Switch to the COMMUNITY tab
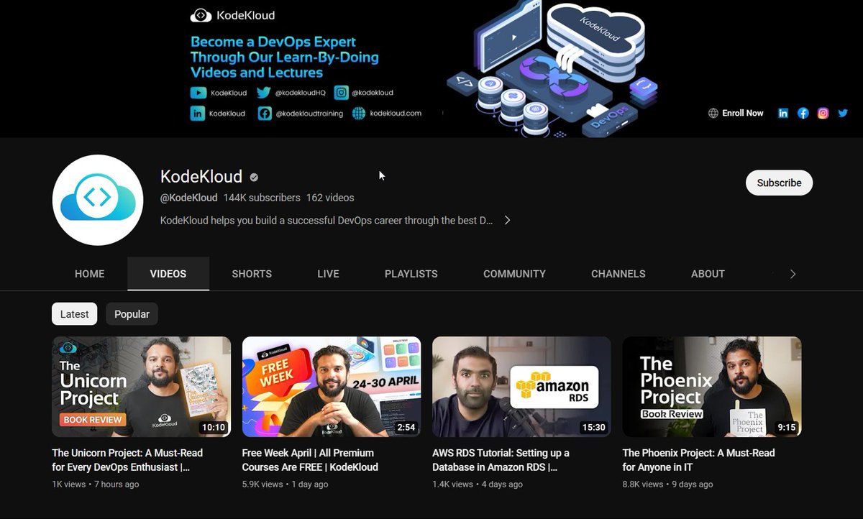The image size is (863, 519). click(x=514, y=274)
